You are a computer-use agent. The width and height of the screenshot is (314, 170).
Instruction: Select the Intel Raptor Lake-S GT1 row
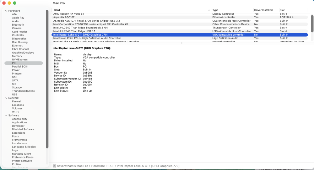(x=180, y=35)
